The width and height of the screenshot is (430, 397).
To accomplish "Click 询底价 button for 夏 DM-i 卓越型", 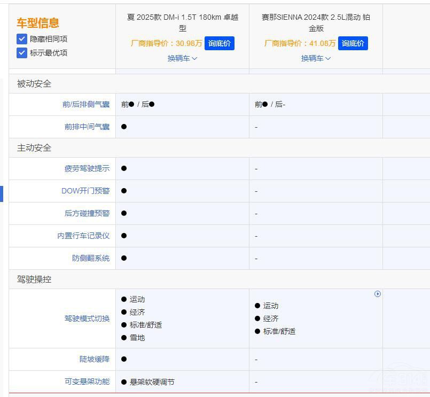I will pyautogui.click(x=219, y=43).
